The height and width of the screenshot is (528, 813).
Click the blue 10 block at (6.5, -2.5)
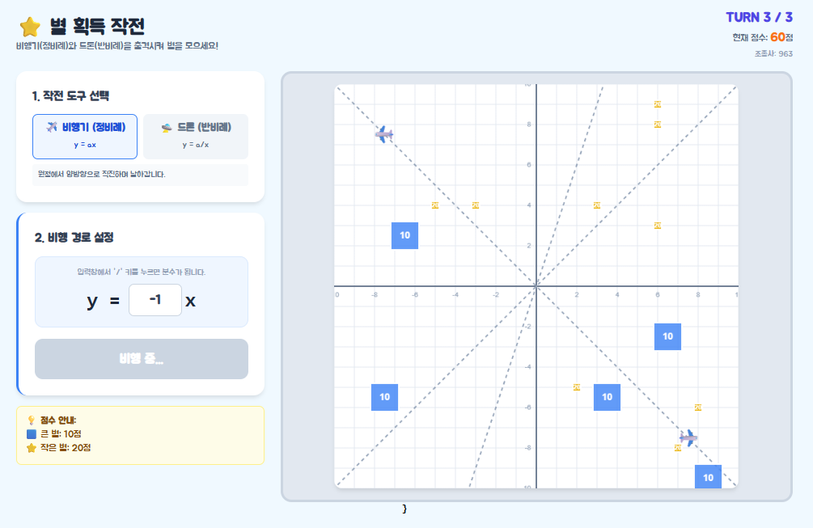click(x=668, y=336)
